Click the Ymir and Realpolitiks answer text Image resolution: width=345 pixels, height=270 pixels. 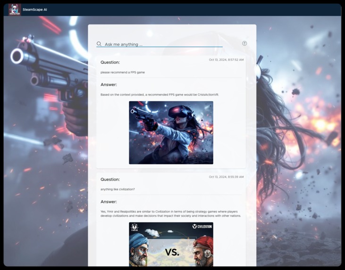pyautogui.click(x=171, y=213)
